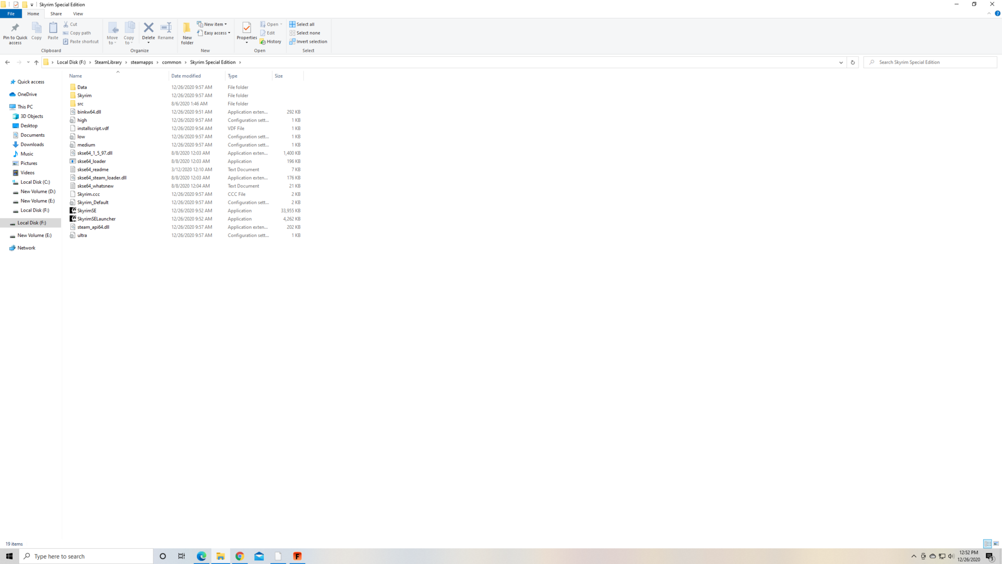Open address bar history dropdown

tap(841, 62)
